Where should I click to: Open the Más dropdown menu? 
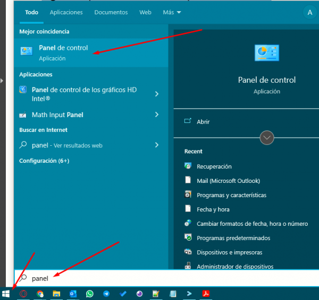(x=171, y=12)
